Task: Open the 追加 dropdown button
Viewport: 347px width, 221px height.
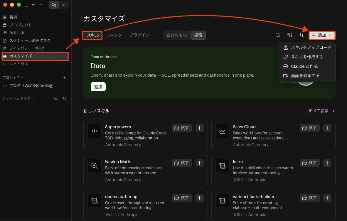Action: (x=322, y=36)
